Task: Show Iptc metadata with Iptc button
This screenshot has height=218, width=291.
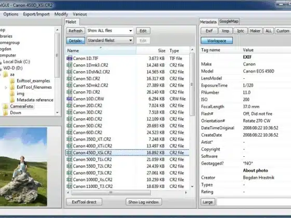Action: [241, 31]
